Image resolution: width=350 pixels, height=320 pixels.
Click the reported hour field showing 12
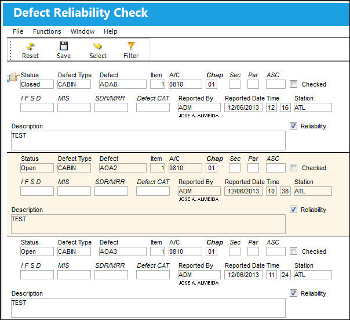tap(271, 107)
